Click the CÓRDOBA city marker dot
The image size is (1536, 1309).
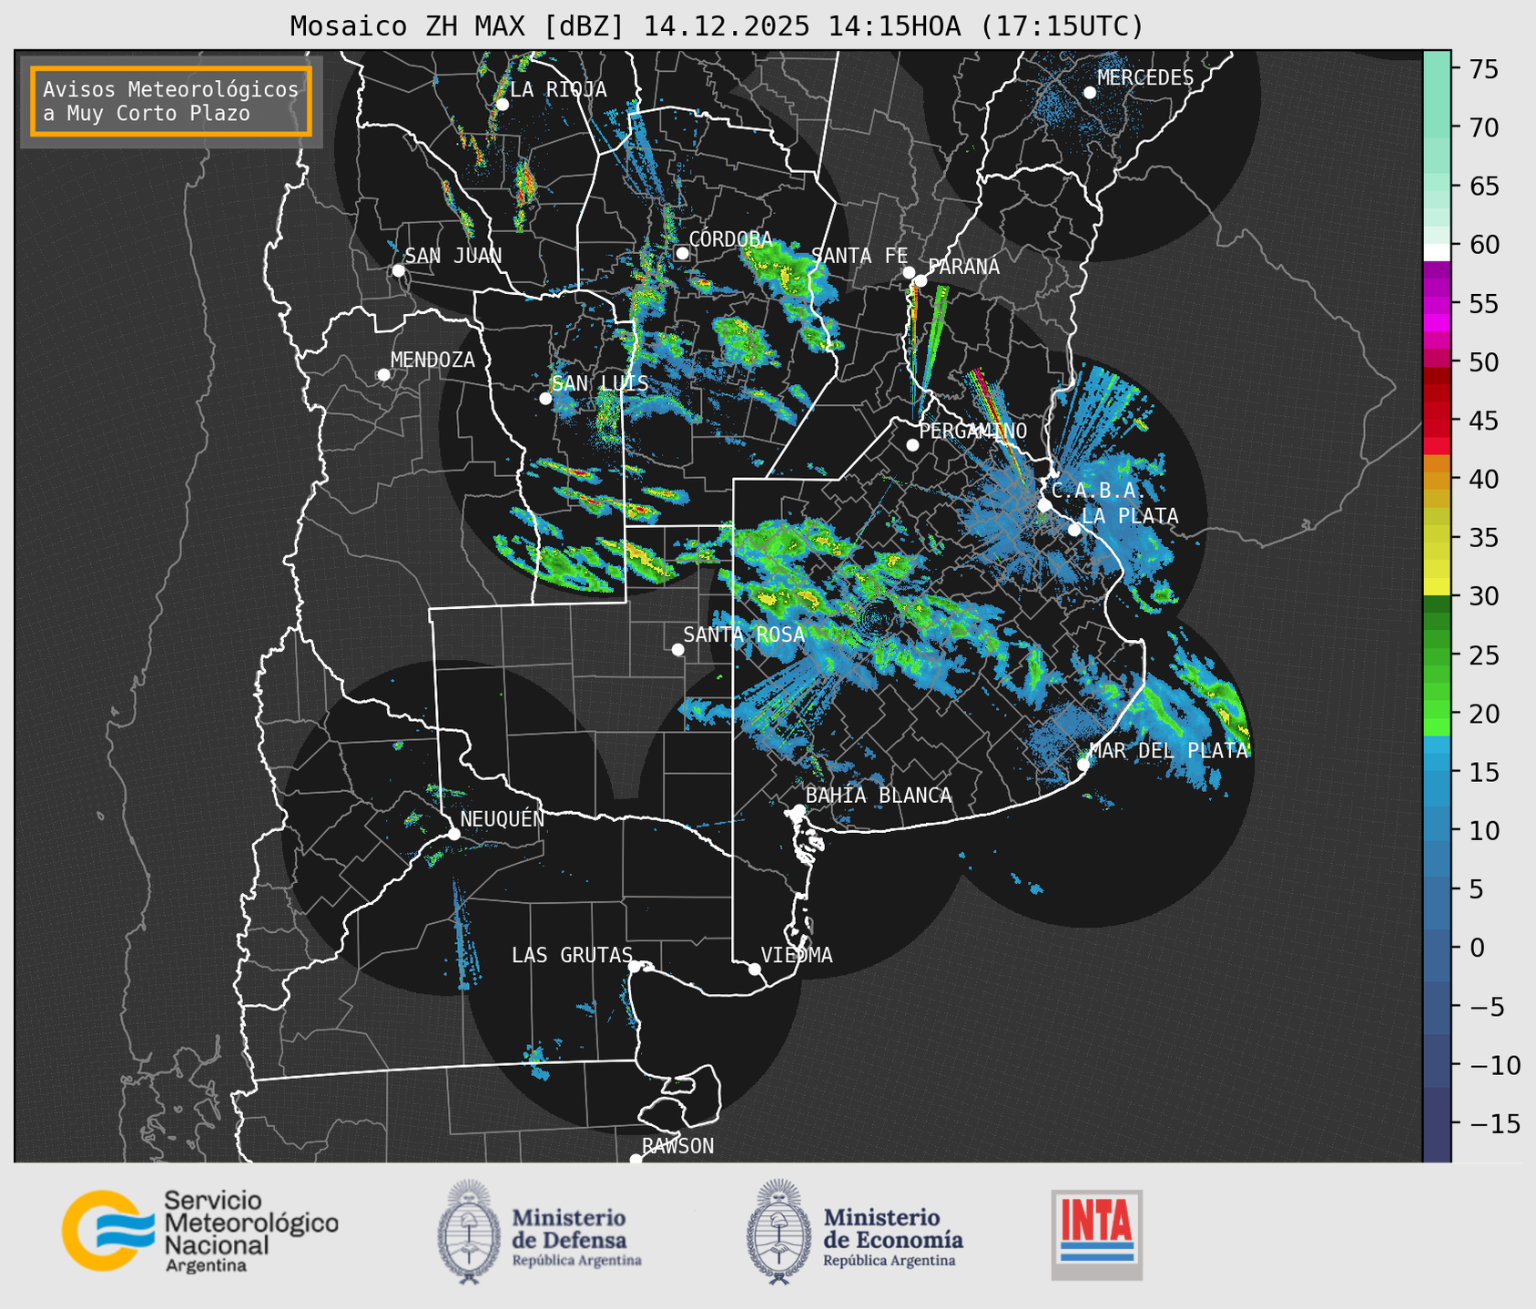click(682, 253)
